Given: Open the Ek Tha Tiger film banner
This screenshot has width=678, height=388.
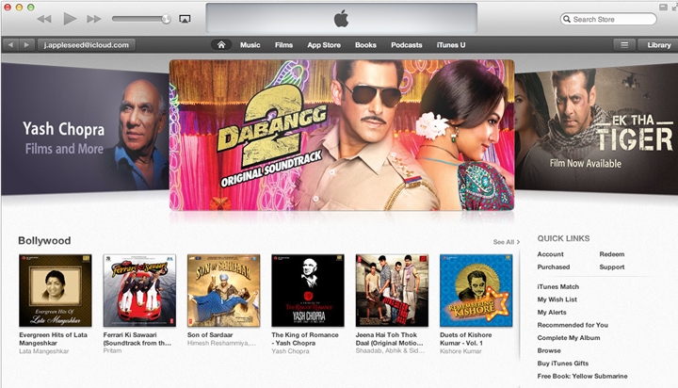Looking at the screenshot, I should pyautogui.click(x=596, y=128).
